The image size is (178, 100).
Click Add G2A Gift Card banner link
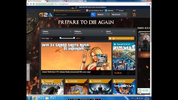(93, 7)
